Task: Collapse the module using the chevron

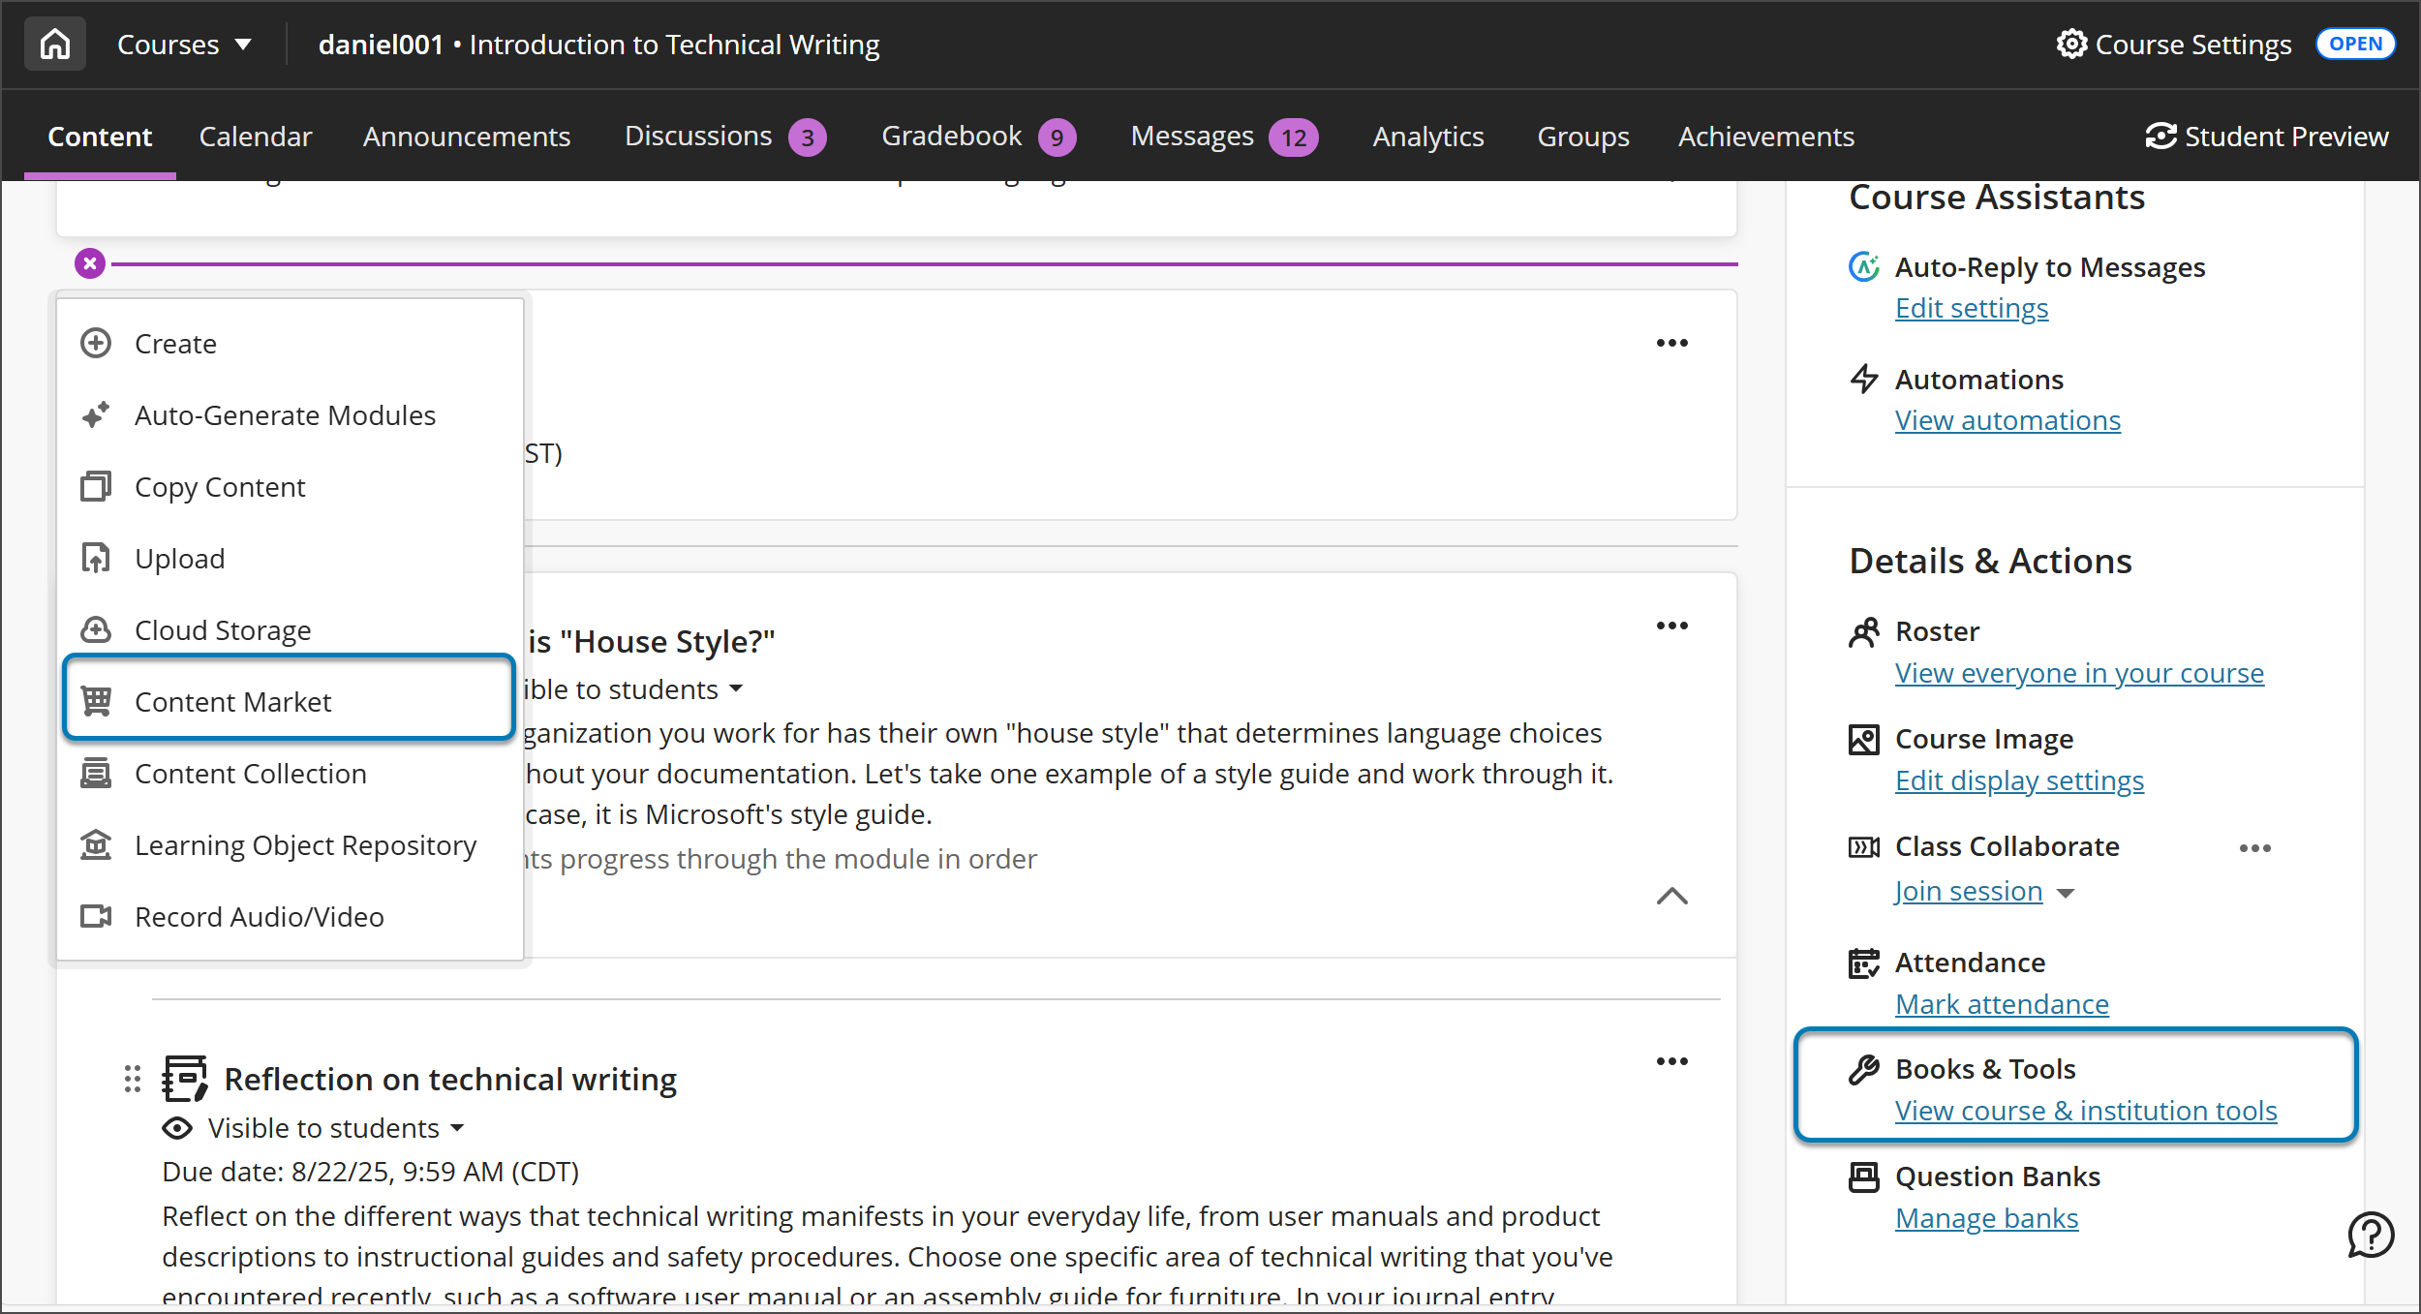Action: pyautogui.click(x=1671, y=897)
